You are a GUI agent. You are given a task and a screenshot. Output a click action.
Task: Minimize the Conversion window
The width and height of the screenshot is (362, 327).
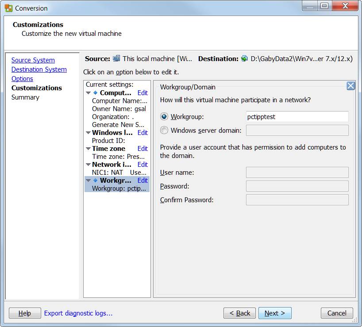[x=310, y=6]
